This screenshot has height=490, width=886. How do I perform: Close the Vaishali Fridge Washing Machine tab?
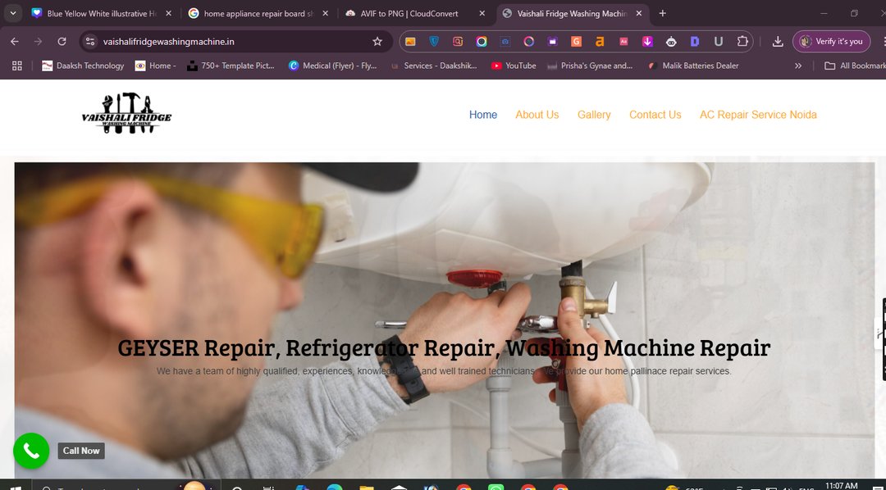[x=639, y=13]
